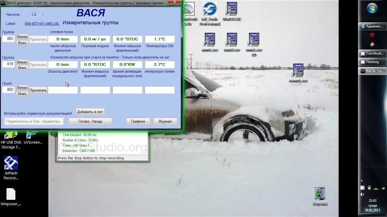
Task: Click the group number field 002
Action: pyautogui.click(x=8, y=90)
